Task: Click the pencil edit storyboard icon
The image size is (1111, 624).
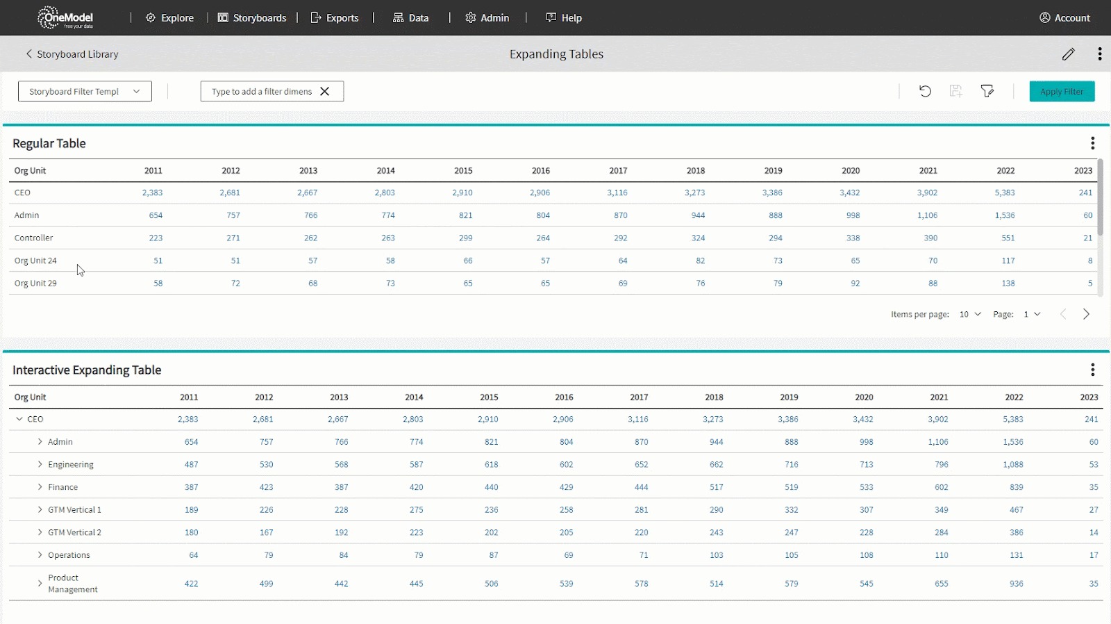Action: click(x=1068, y=54)
